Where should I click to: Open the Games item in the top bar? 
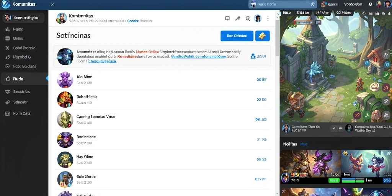click(x=330, y=4)
